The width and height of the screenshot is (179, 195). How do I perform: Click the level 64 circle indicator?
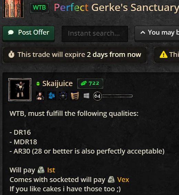[97, 96]
